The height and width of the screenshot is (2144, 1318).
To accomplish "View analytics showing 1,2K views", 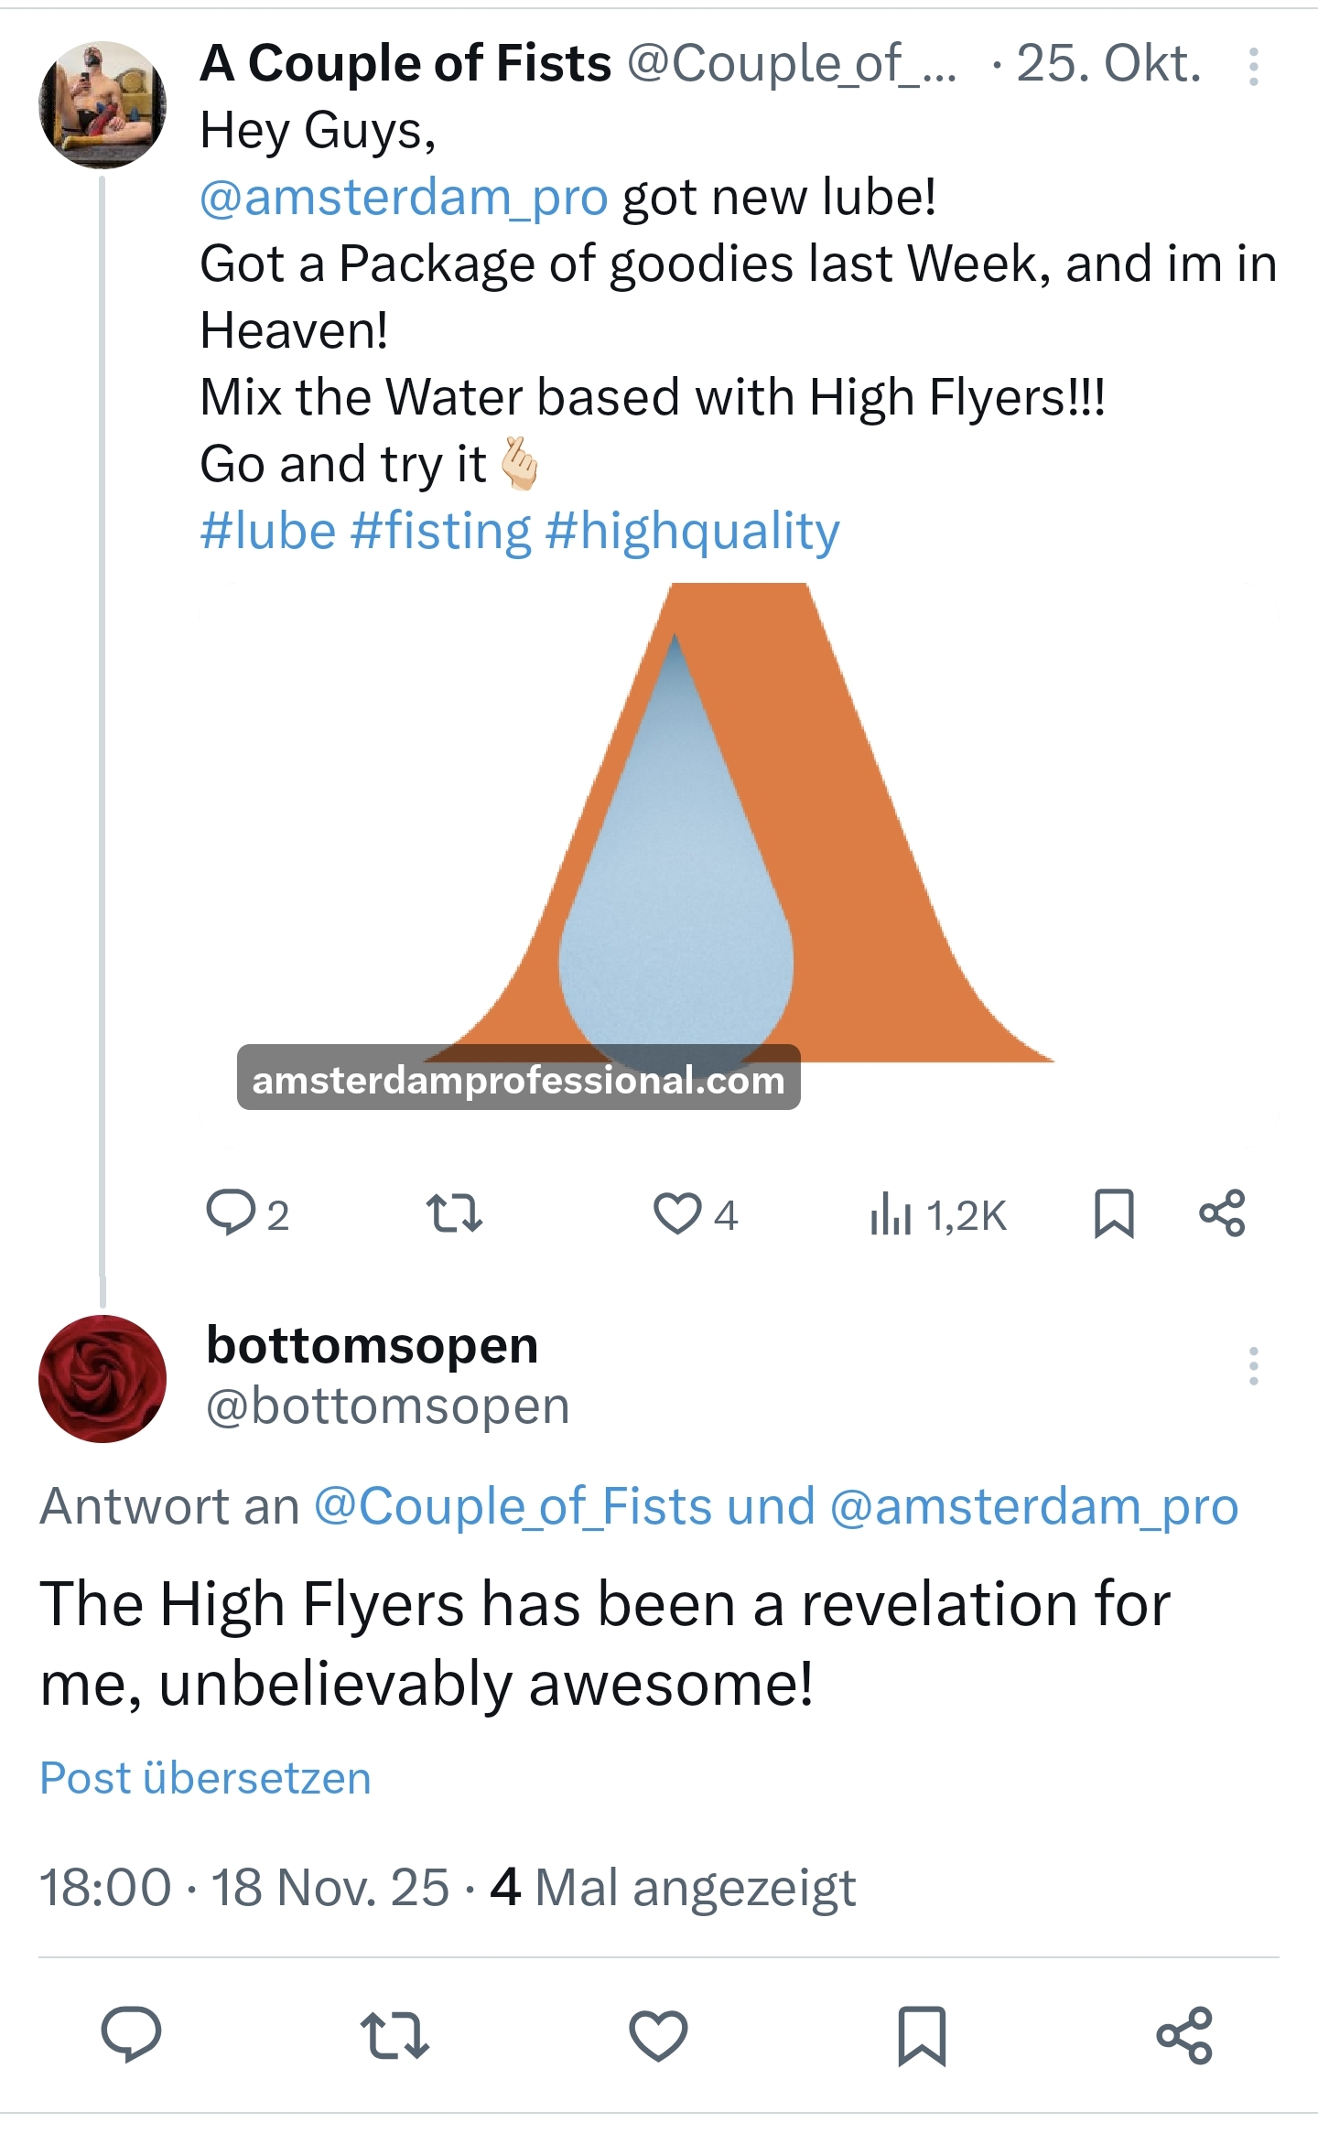I will (937, 1215).
